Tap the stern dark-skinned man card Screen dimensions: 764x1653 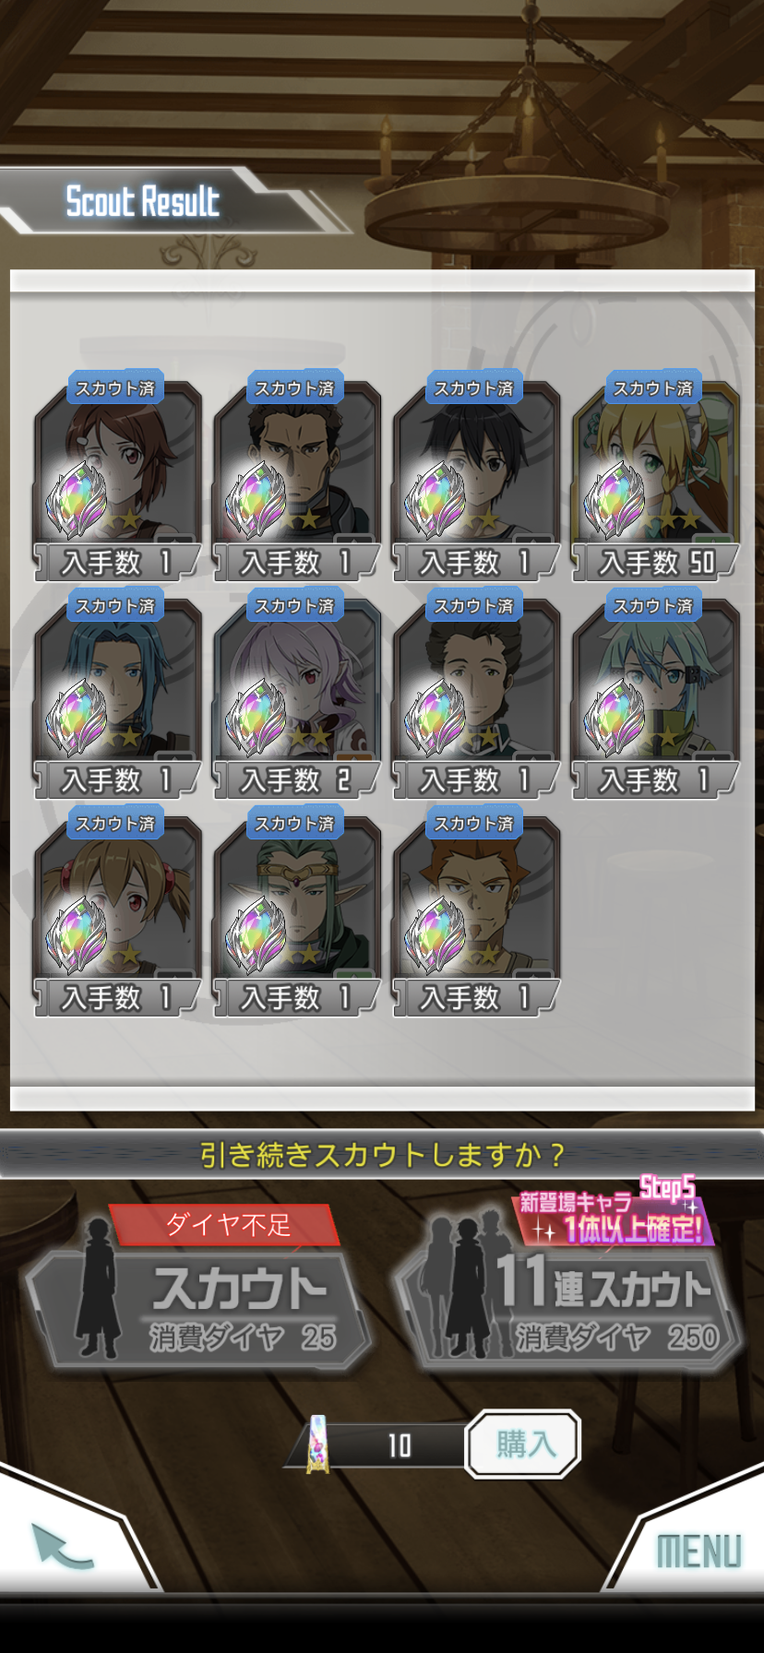pos(296,475)
